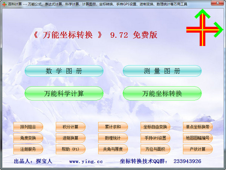226x170 pixels.
Task: Open 夹角与厚度 angle and thickness tool
Action: click(113, 149)
